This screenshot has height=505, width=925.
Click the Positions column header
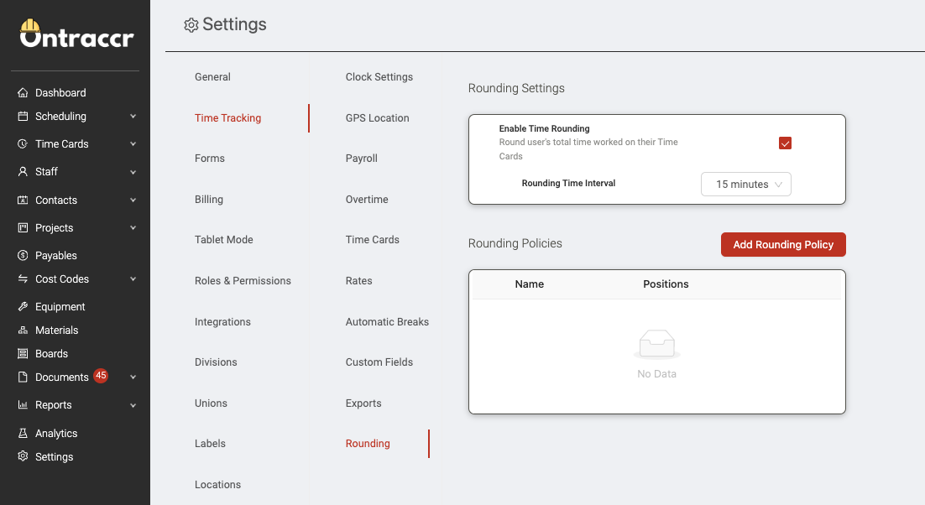(666, 284)
